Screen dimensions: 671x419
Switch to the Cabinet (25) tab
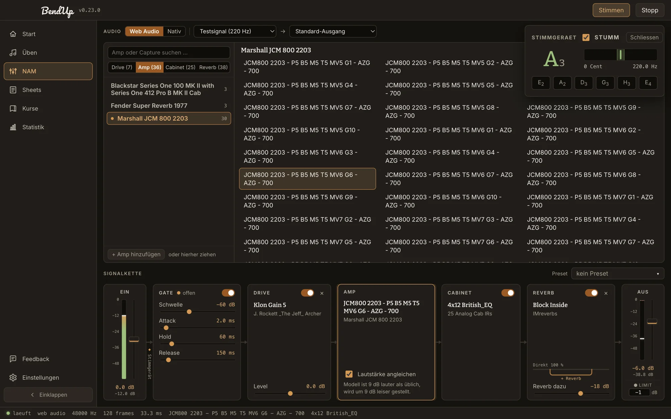(x=180, y=67)
